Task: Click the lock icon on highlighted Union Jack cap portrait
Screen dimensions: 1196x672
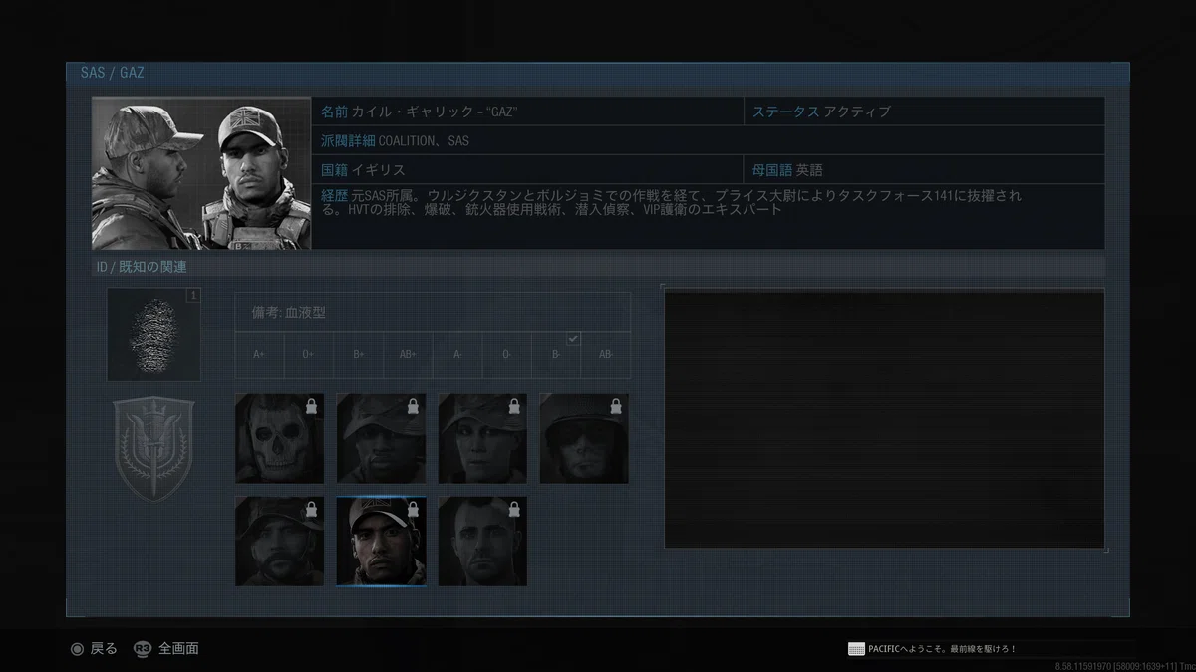Action: pyautogui.click(x=413, y=510)
